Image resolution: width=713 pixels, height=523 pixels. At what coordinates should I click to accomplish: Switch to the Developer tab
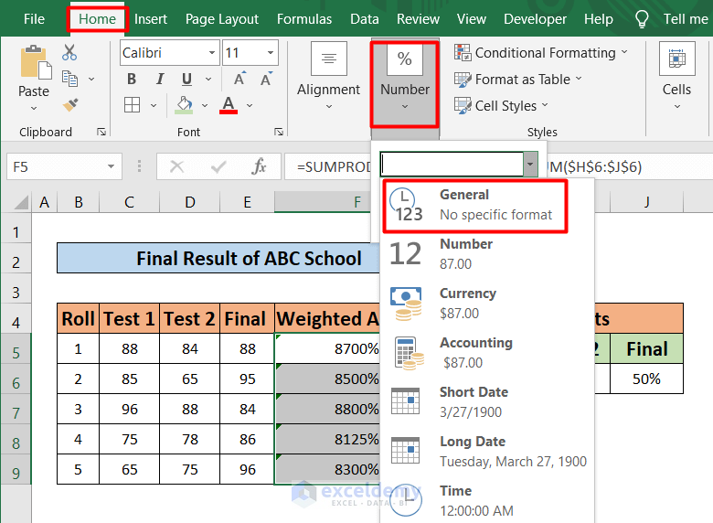click(535, 19)
